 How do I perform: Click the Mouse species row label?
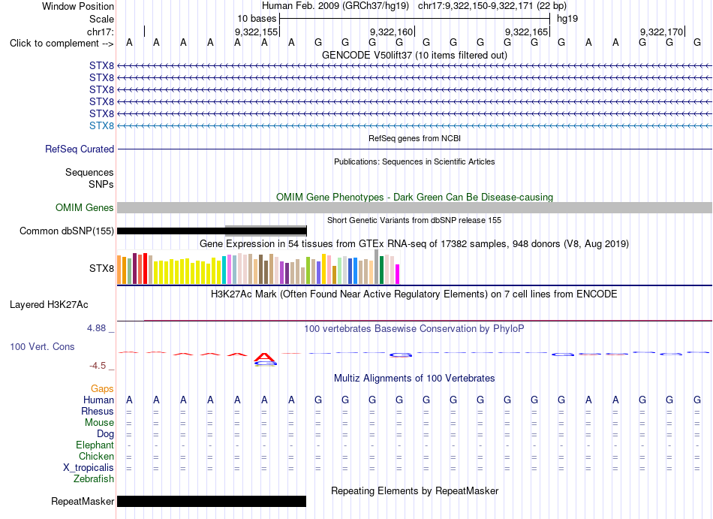(99, 423)
